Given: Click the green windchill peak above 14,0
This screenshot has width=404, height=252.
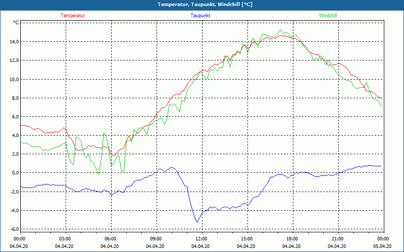Looking at the screenshot, I should tap(281, 30).
